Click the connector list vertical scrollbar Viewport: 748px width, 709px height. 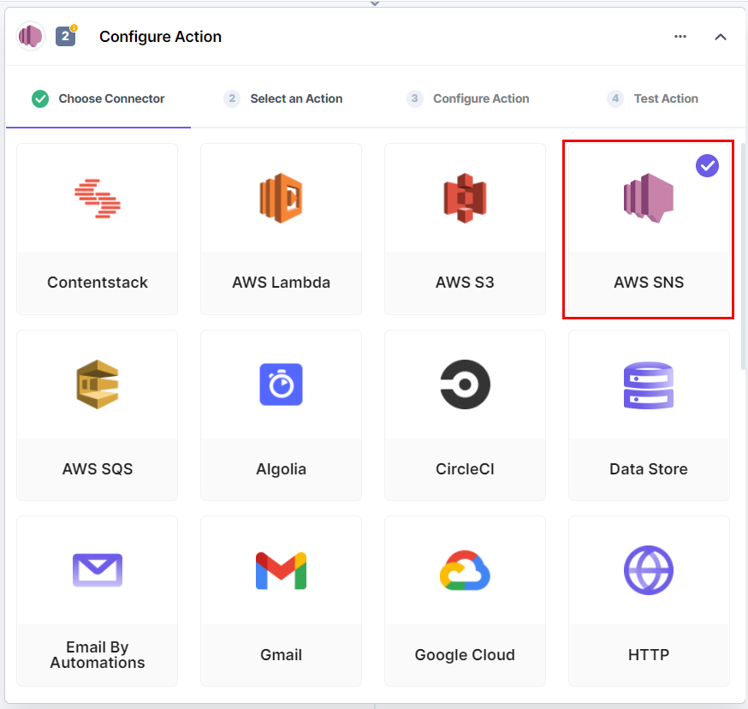pyautogui.click(x=743, y=256)
